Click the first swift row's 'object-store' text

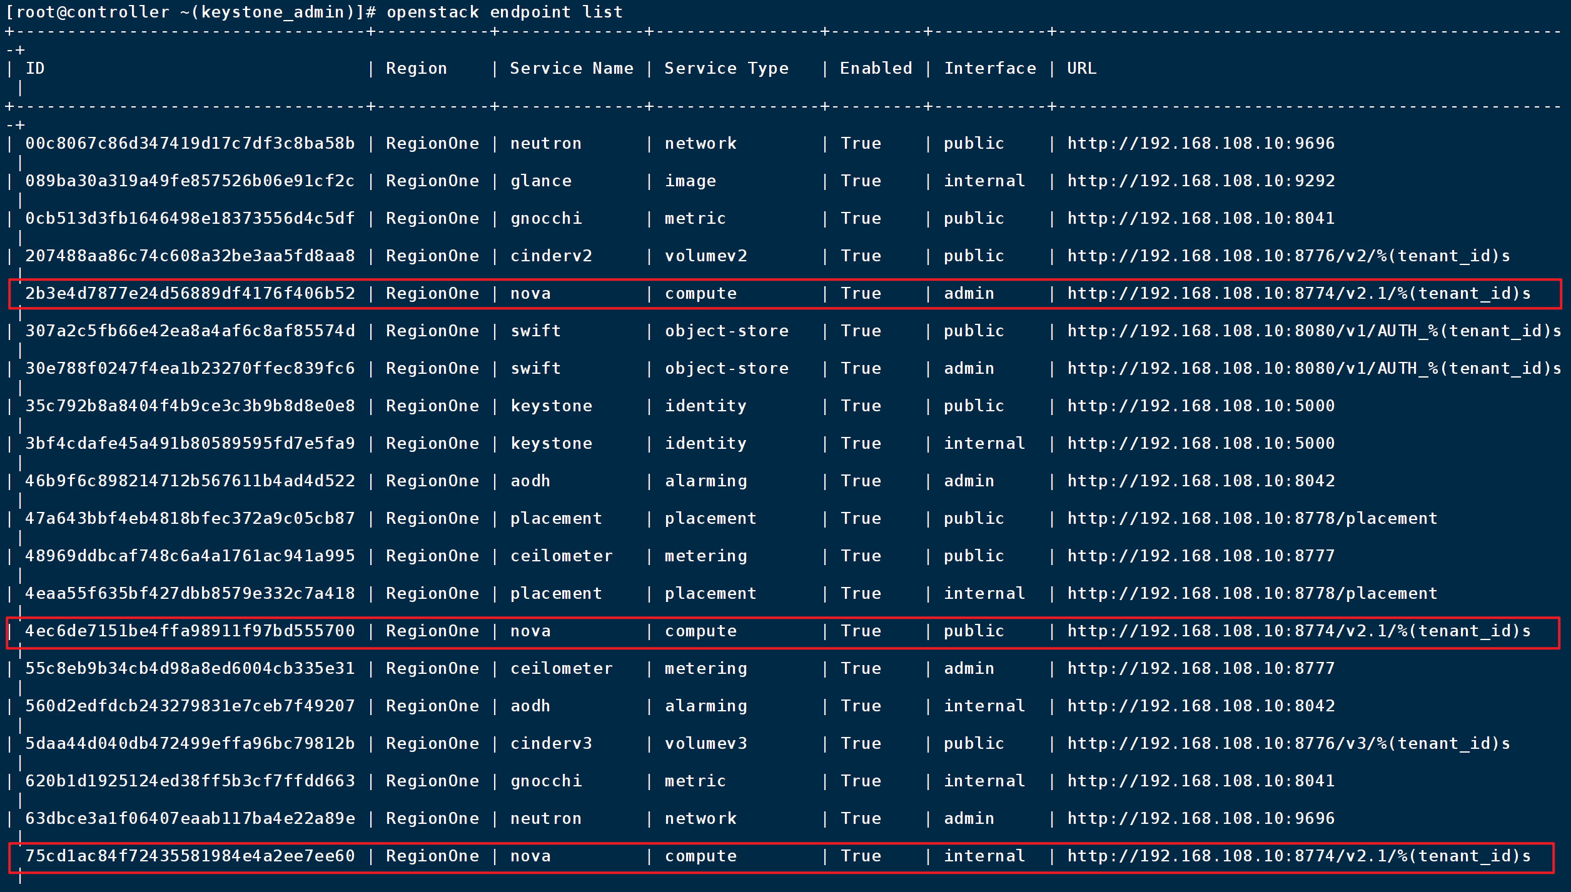coord(726,331)
